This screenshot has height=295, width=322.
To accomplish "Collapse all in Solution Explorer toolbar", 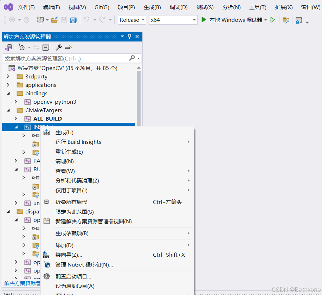I will [46, 47].
